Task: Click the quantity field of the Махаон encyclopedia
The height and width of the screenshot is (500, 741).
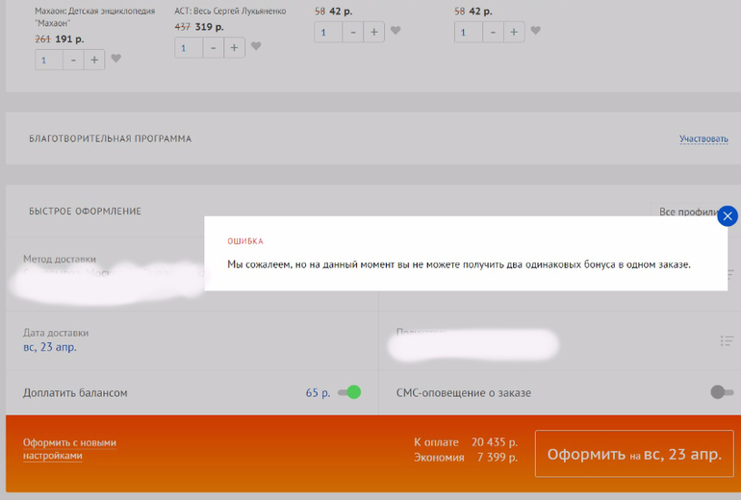Action: (x=49, y=60)
